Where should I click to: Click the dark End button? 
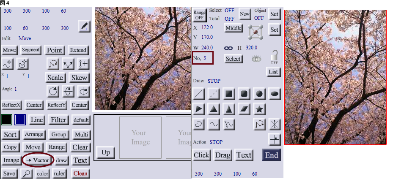coord(272,155)
